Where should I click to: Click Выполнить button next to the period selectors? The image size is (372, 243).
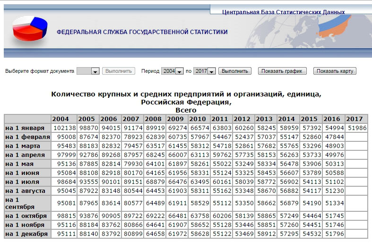pyautogui.click(x=235, y=71)
